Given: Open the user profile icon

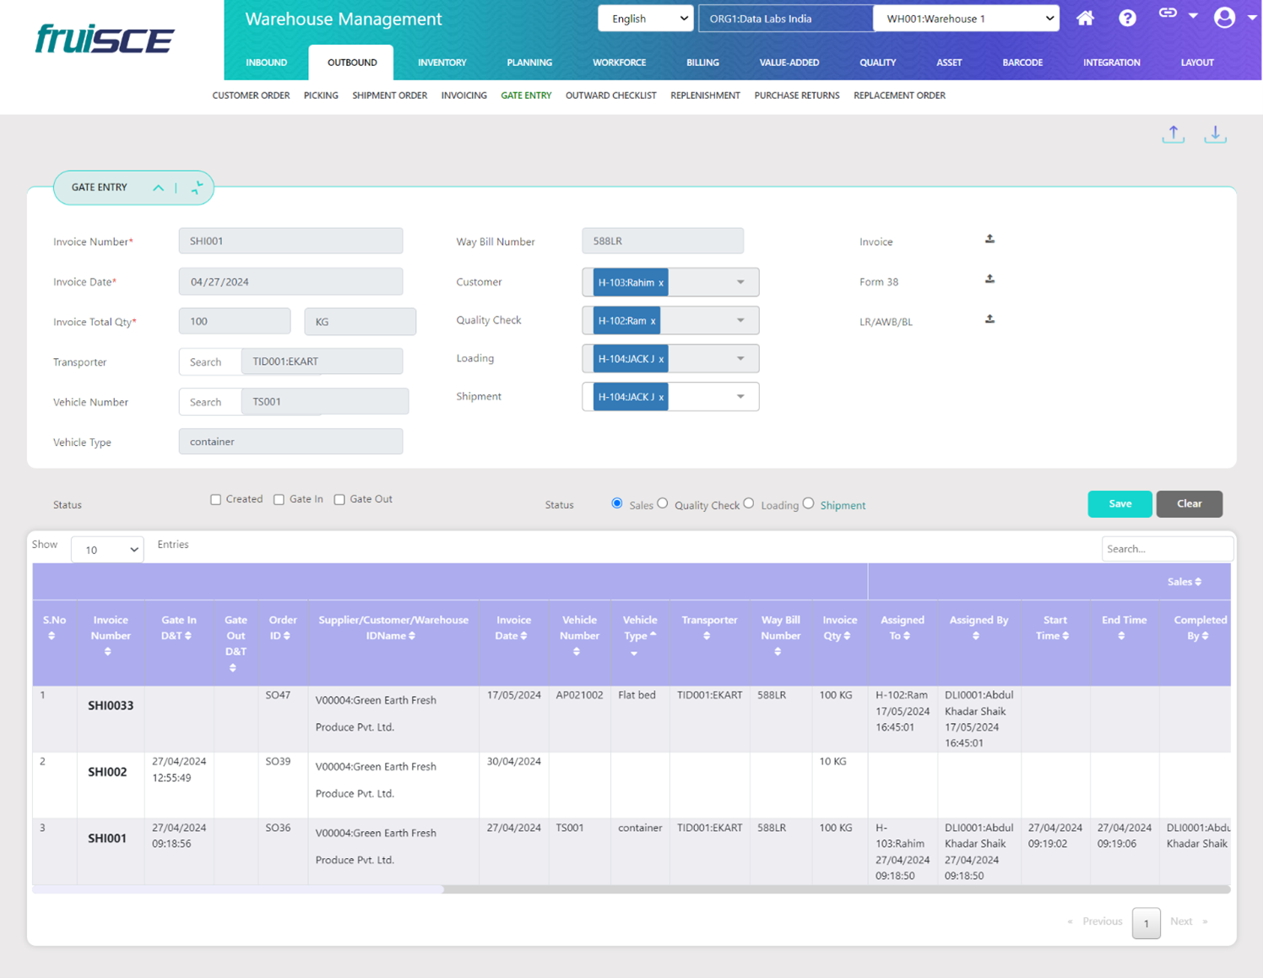Looking at the screenshot, I should (x=1224, y=18).
